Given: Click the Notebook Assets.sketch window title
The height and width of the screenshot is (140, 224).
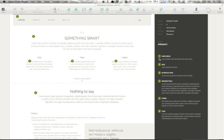Looking at the screenshot, I should (109, 5).
